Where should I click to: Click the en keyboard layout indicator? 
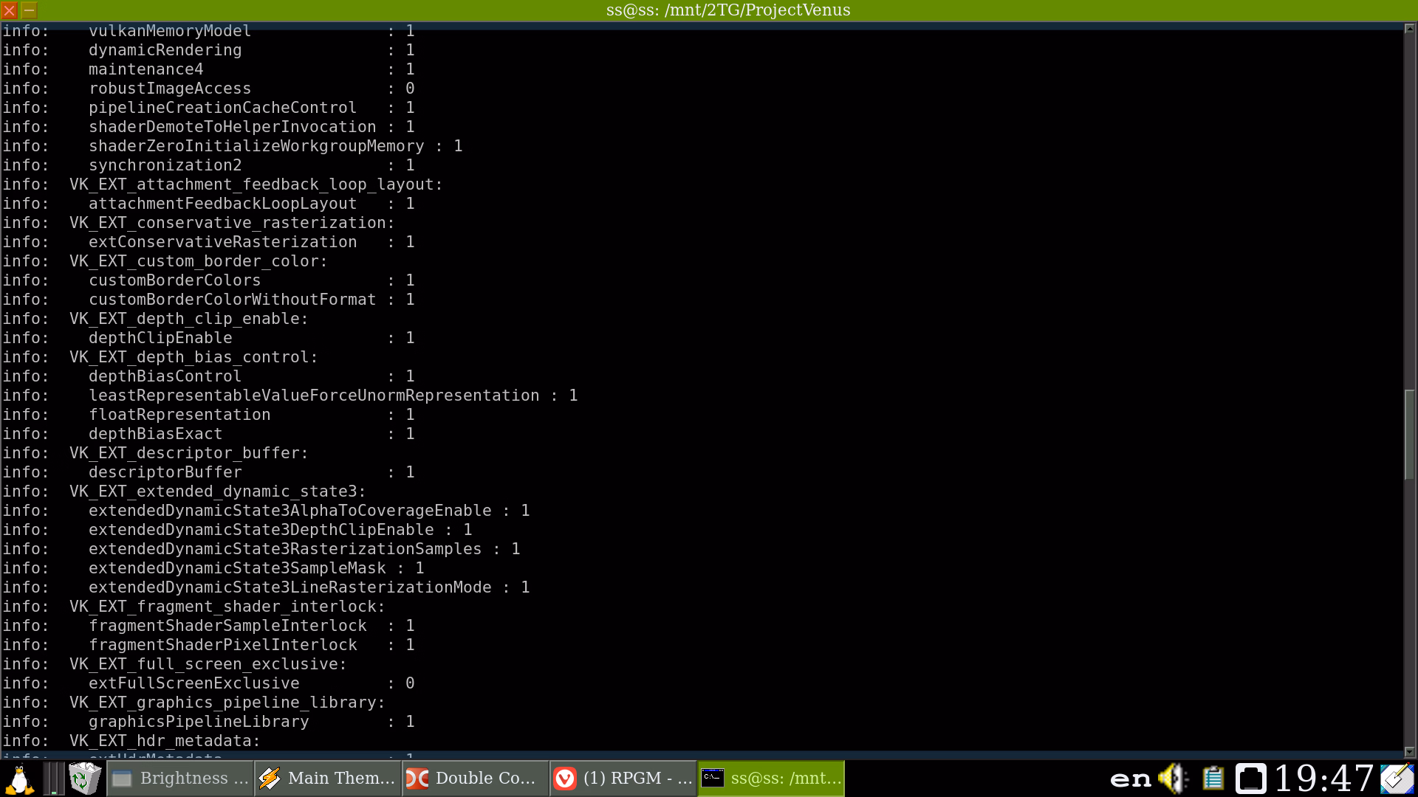1130,779
